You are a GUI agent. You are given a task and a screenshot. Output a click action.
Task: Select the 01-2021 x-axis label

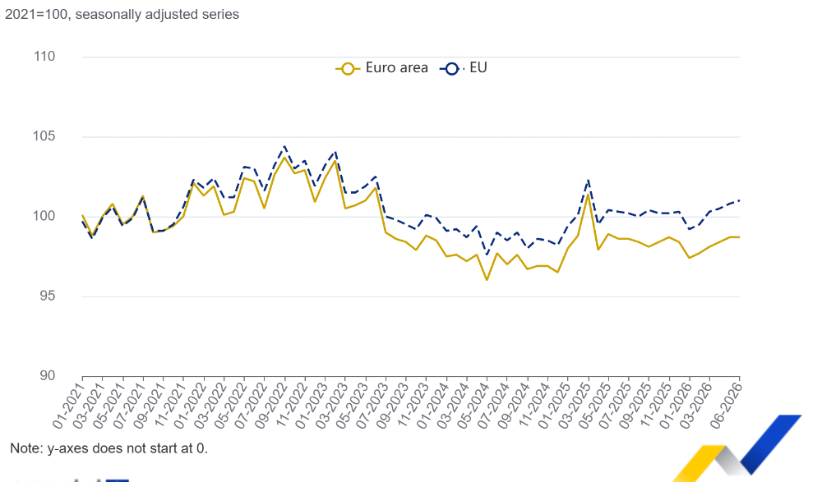click(68, 405)
